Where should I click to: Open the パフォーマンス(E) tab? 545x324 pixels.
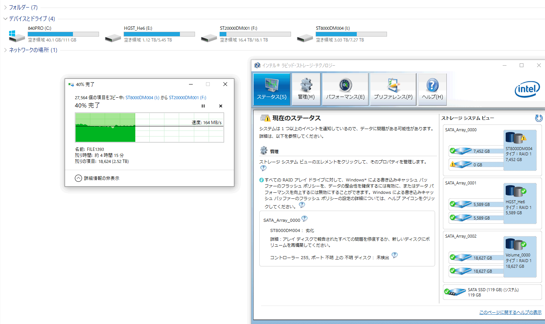[345, 89]
